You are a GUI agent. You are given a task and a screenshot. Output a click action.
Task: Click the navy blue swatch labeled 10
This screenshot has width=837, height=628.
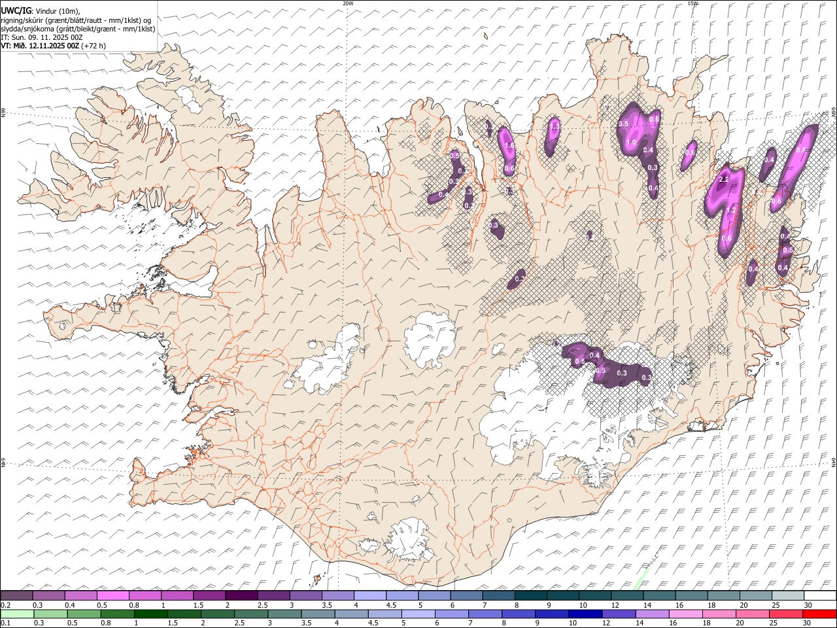585,614
